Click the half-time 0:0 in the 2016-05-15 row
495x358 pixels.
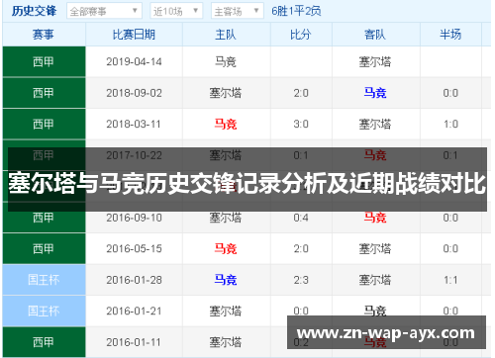click(450, 248)
